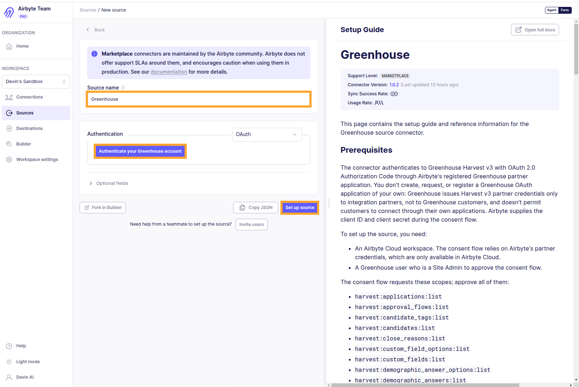The height and width of the screenshot is (387, 579).
Task: Click the Sync Success Rate icon
Action: (x=394, y=94)
